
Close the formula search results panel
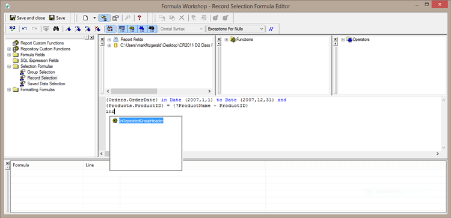point(7,163)
